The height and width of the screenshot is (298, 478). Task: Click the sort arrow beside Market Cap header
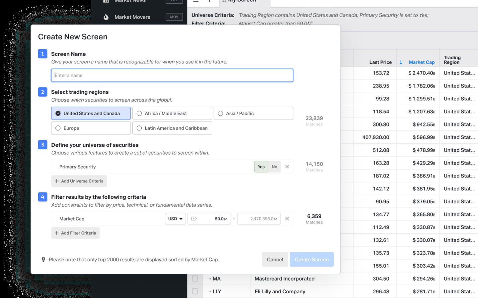tap(401, 62)
